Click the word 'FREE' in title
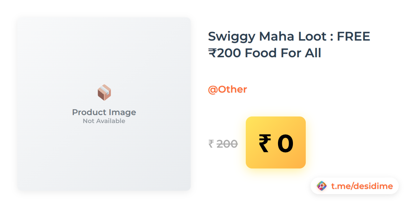This screenshot has height=208, width=416. 354,36
